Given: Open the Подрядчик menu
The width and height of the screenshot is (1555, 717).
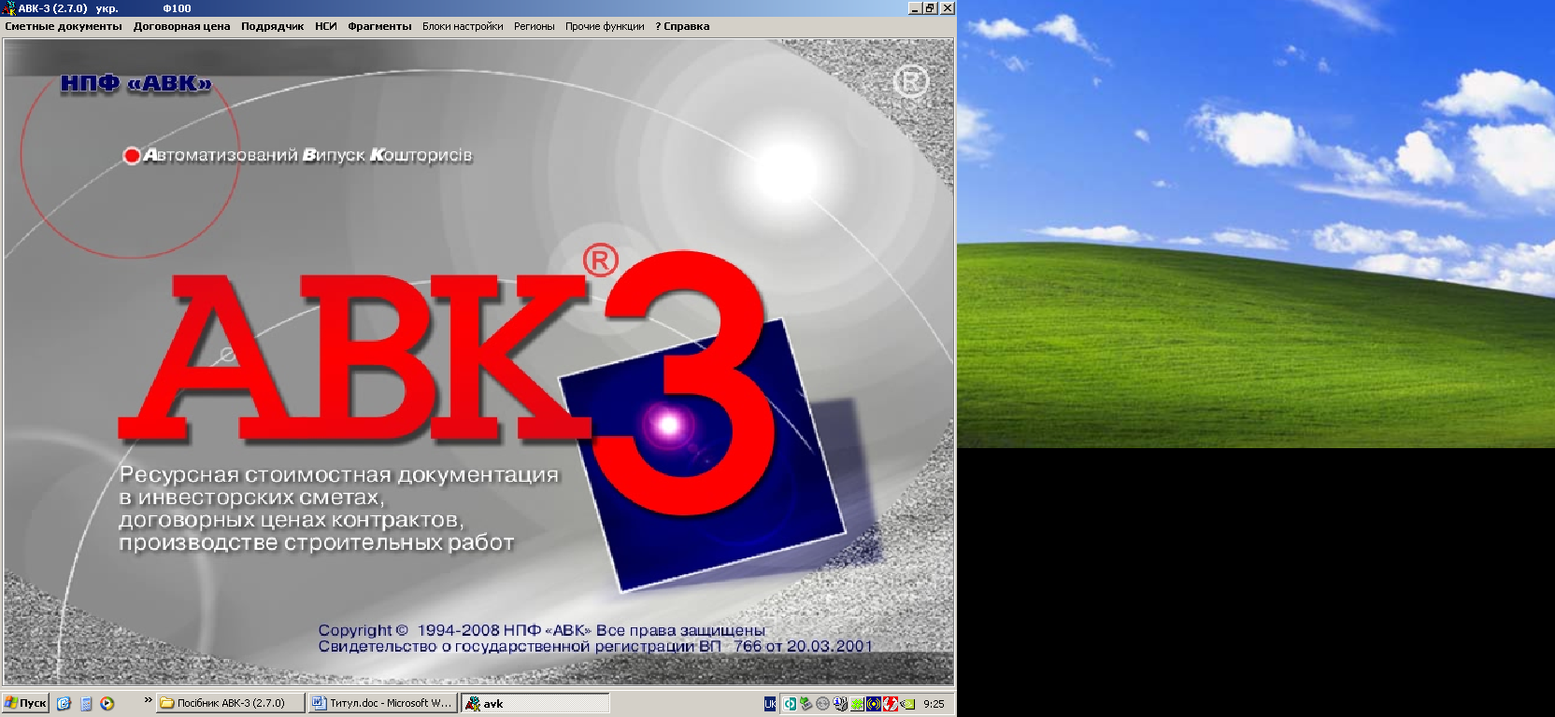Looking at the screenshot, I should point(272,26).
